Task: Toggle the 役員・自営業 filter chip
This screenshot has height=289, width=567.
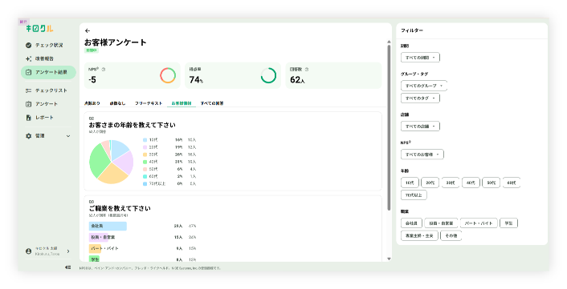Action: pyautogui.click(x=441, y=223)
